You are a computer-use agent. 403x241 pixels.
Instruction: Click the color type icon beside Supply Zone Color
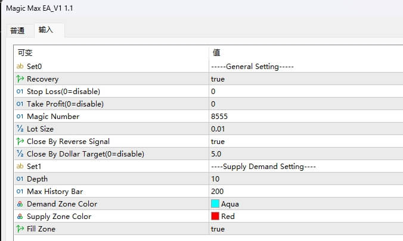20,217
